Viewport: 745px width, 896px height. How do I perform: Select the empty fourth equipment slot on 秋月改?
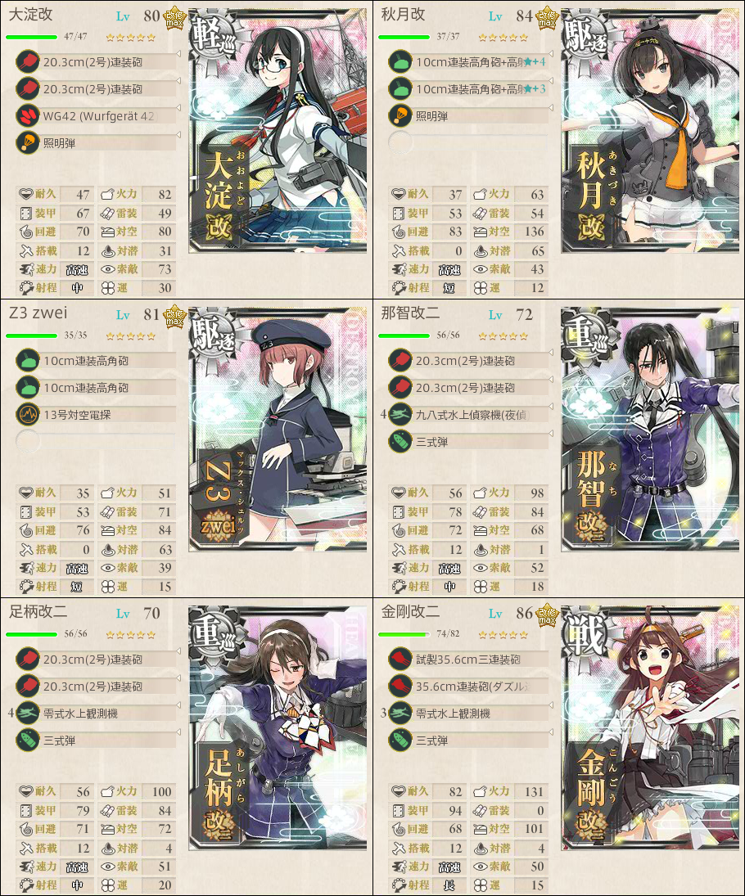point(468,142)
